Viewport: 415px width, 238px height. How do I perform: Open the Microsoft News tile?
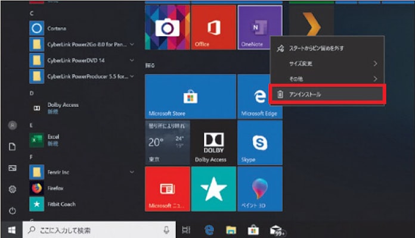[x=168, y=189]
